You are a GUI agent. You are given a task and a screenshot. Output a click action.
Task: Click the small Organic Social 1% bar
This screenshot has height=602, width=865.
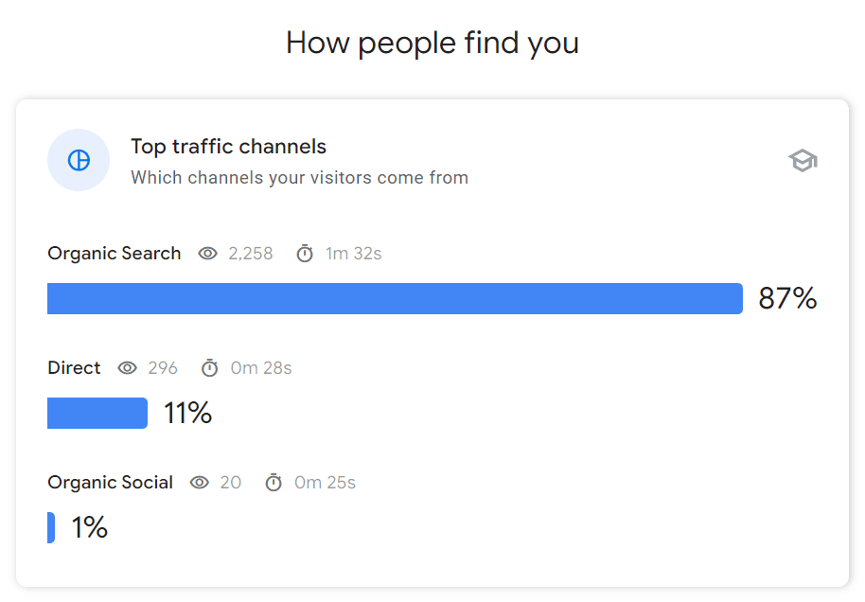51,527
